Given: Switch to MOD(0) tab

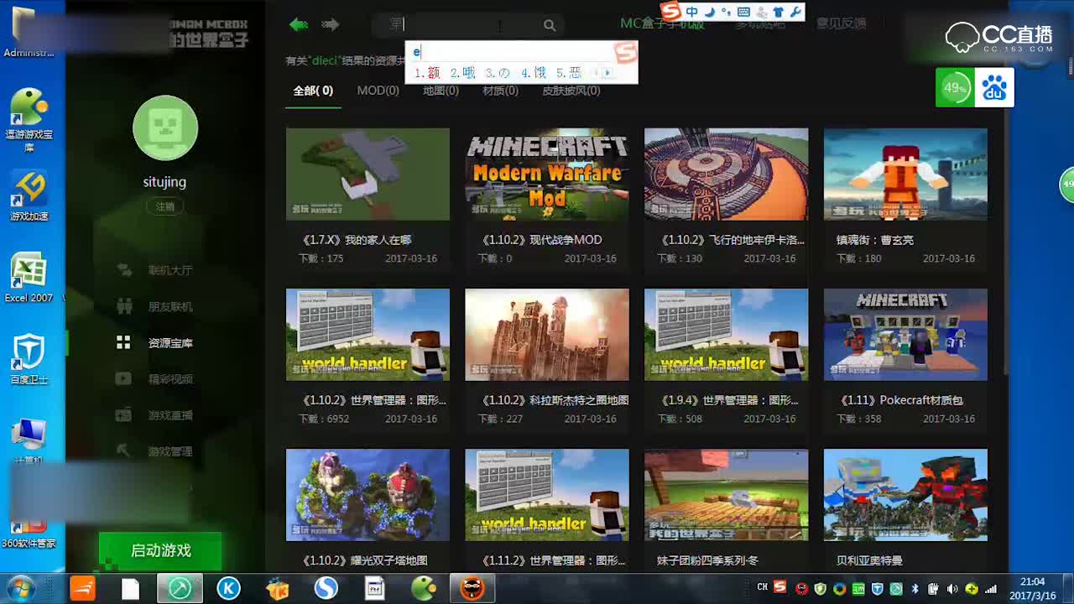Looking at the screenshot, I should pyautogui.click(x=378, y=91).
